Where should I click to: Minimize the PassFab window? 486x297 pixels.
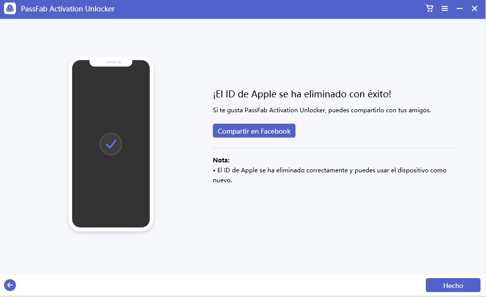(x=459, y=8)
